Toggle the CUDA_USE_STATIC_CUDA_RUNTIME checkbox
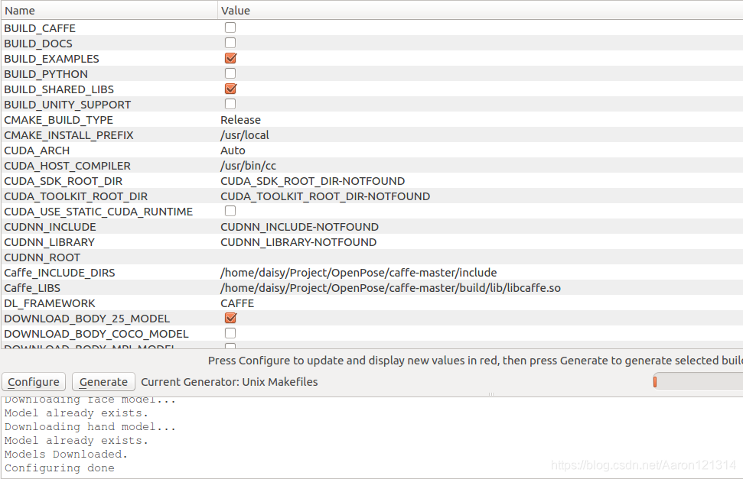 pyautogui.click(x=230, y=211)
